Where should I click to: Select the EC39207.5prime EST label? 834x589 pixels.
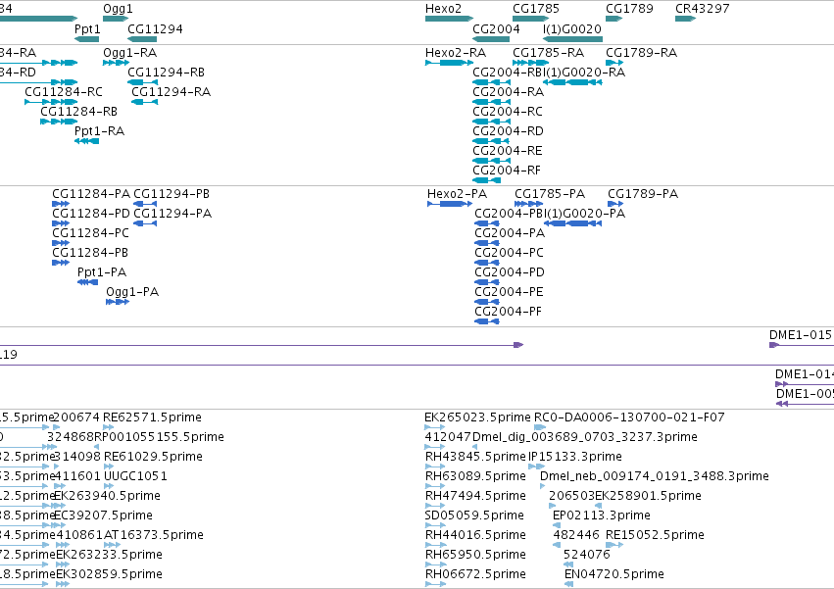(103, 515)
